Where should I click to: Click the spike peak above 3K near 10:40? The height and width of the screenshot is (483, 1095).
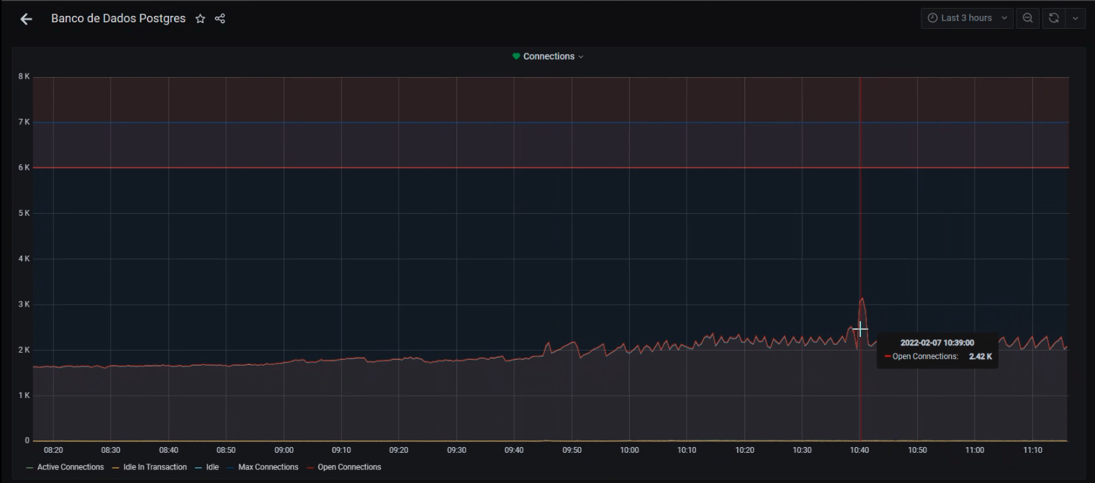(862, 298)
